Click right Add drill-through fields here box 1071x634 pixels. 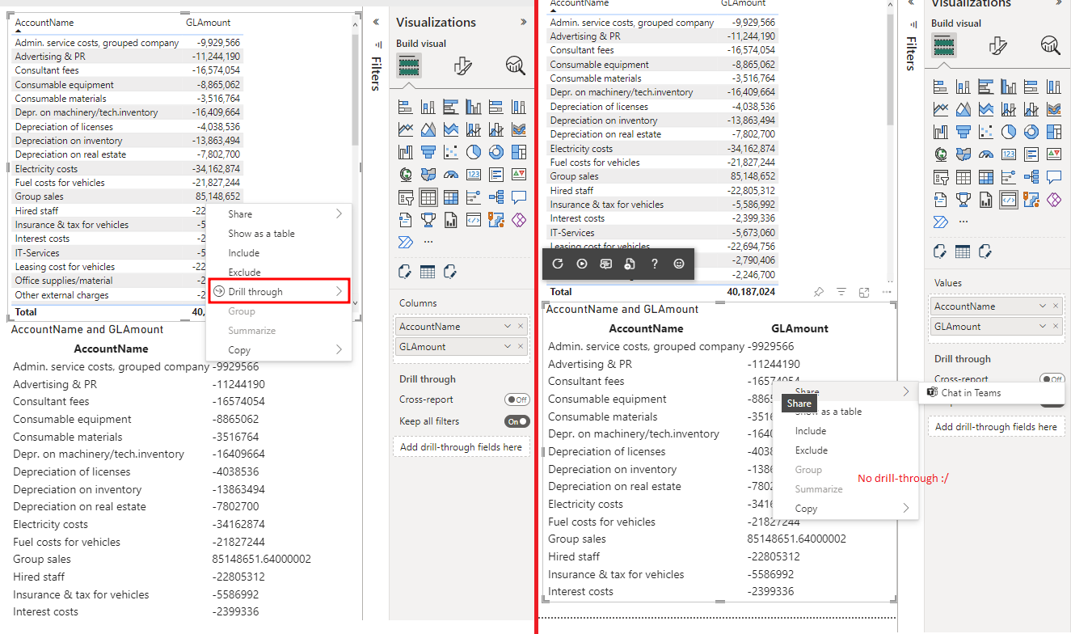(997, 427)
